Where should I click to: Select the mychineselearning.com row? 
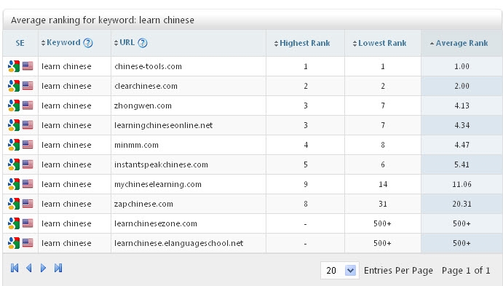tap(252, 184)
